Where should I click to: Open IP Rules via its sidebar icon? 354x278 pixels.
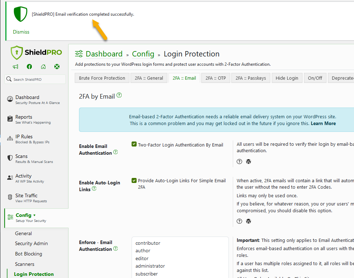coord(10,138)
